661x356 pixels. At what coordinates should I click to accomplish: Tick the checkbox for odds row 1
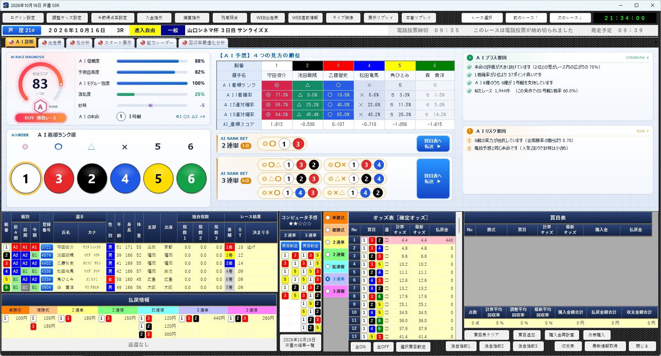tap(387, 240)
